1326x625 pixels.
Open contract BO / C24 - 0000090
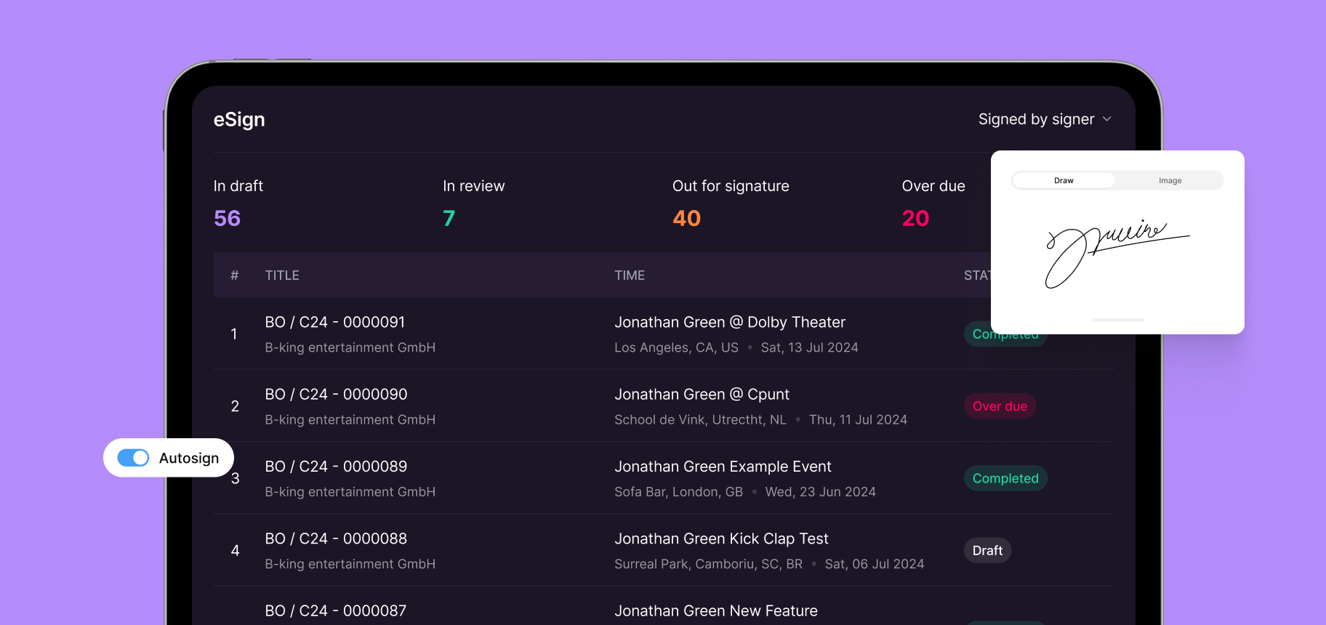point(336,394)
